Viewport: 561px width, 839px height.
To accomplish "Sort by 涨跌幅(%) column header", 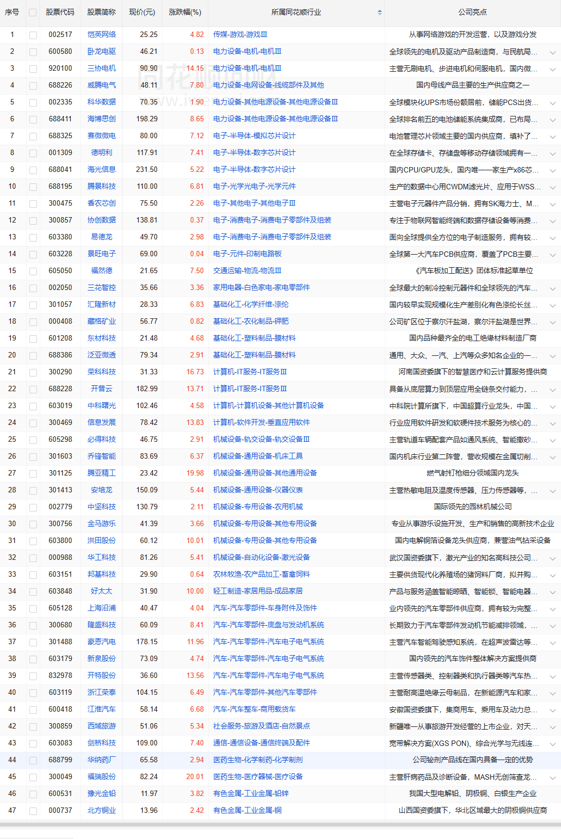I will click(185, 12).
